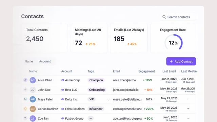Sort by the Account column header
This screenshot has width=217, height=122.
(x=67, y=71)
